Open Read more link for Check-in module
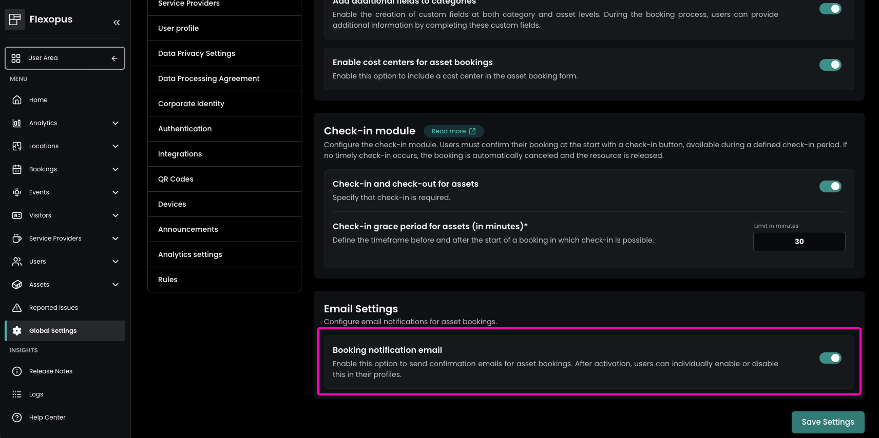 coord(453,131)
